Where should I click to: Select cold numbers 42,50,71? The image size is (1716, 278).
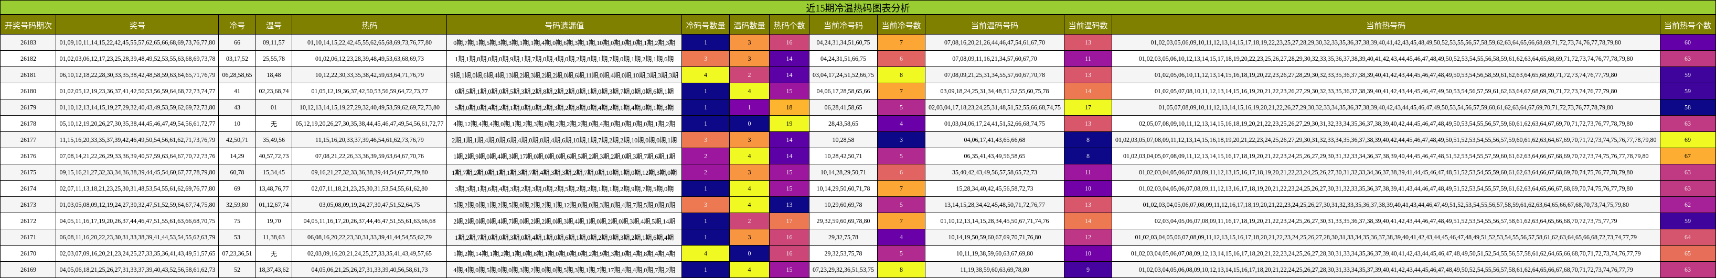click(237, 140)
